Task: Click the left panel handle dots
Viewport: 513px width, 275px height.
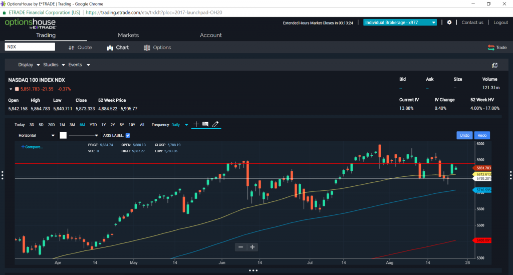Action: (3, 175)
